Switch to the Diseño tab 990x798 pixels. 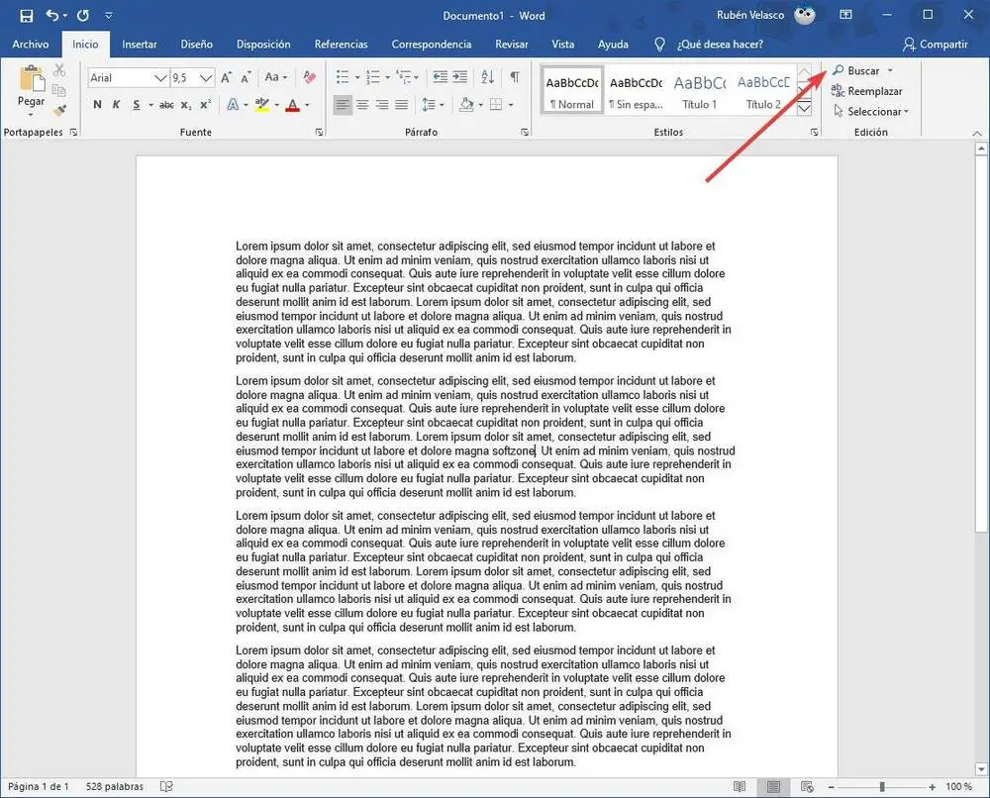tap(196, 45)
